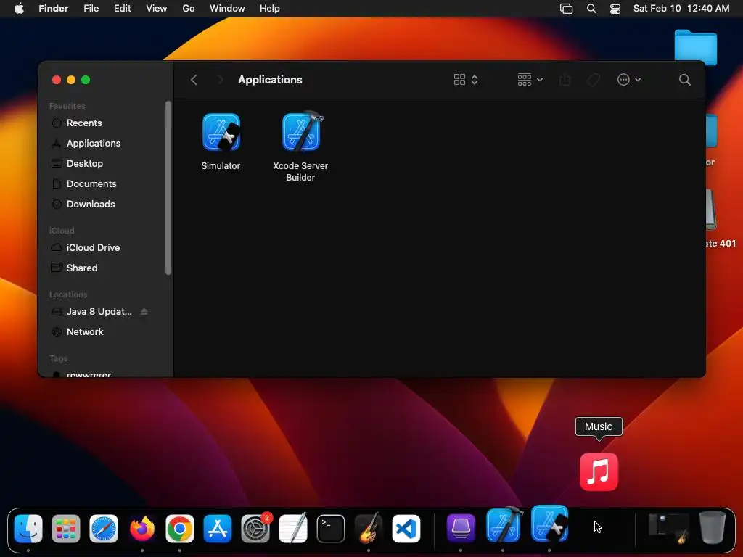Click Simulator icon in the Dock
Viewport: 743px width, 557px height.
(550, 524)
